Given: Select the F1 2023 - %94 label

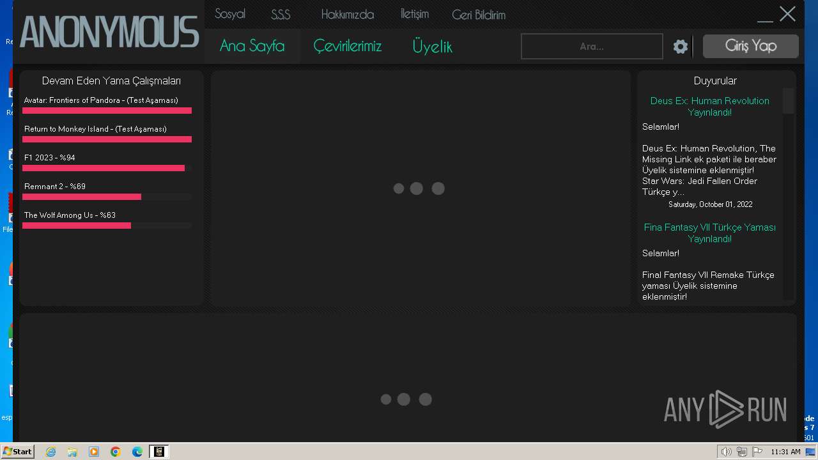Looking at the screenshot, I should point(50,158).
